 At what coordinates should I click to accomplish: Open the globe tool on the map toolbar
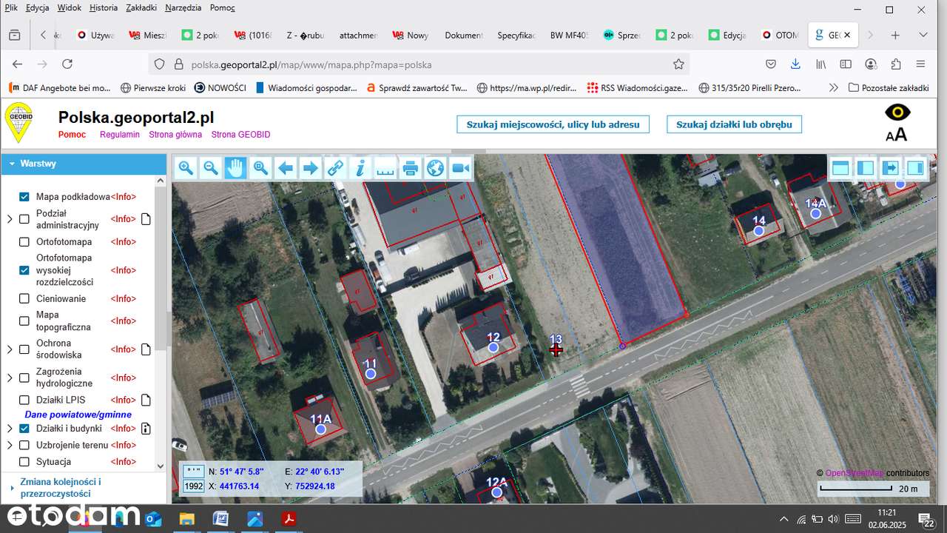click(435, 167)
